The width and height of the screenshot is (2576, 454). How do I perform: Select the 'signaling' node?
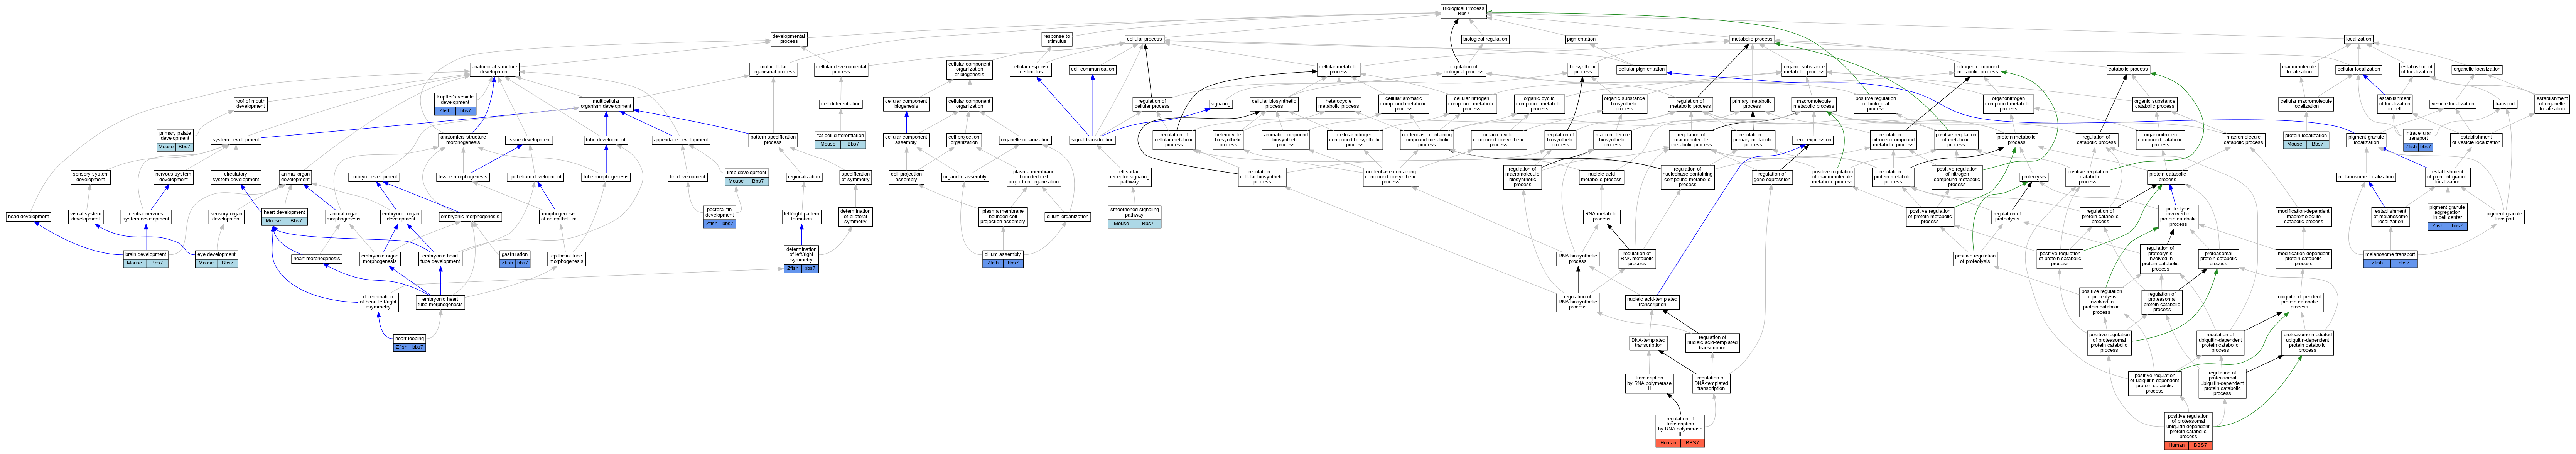(x=1220, y=103)
